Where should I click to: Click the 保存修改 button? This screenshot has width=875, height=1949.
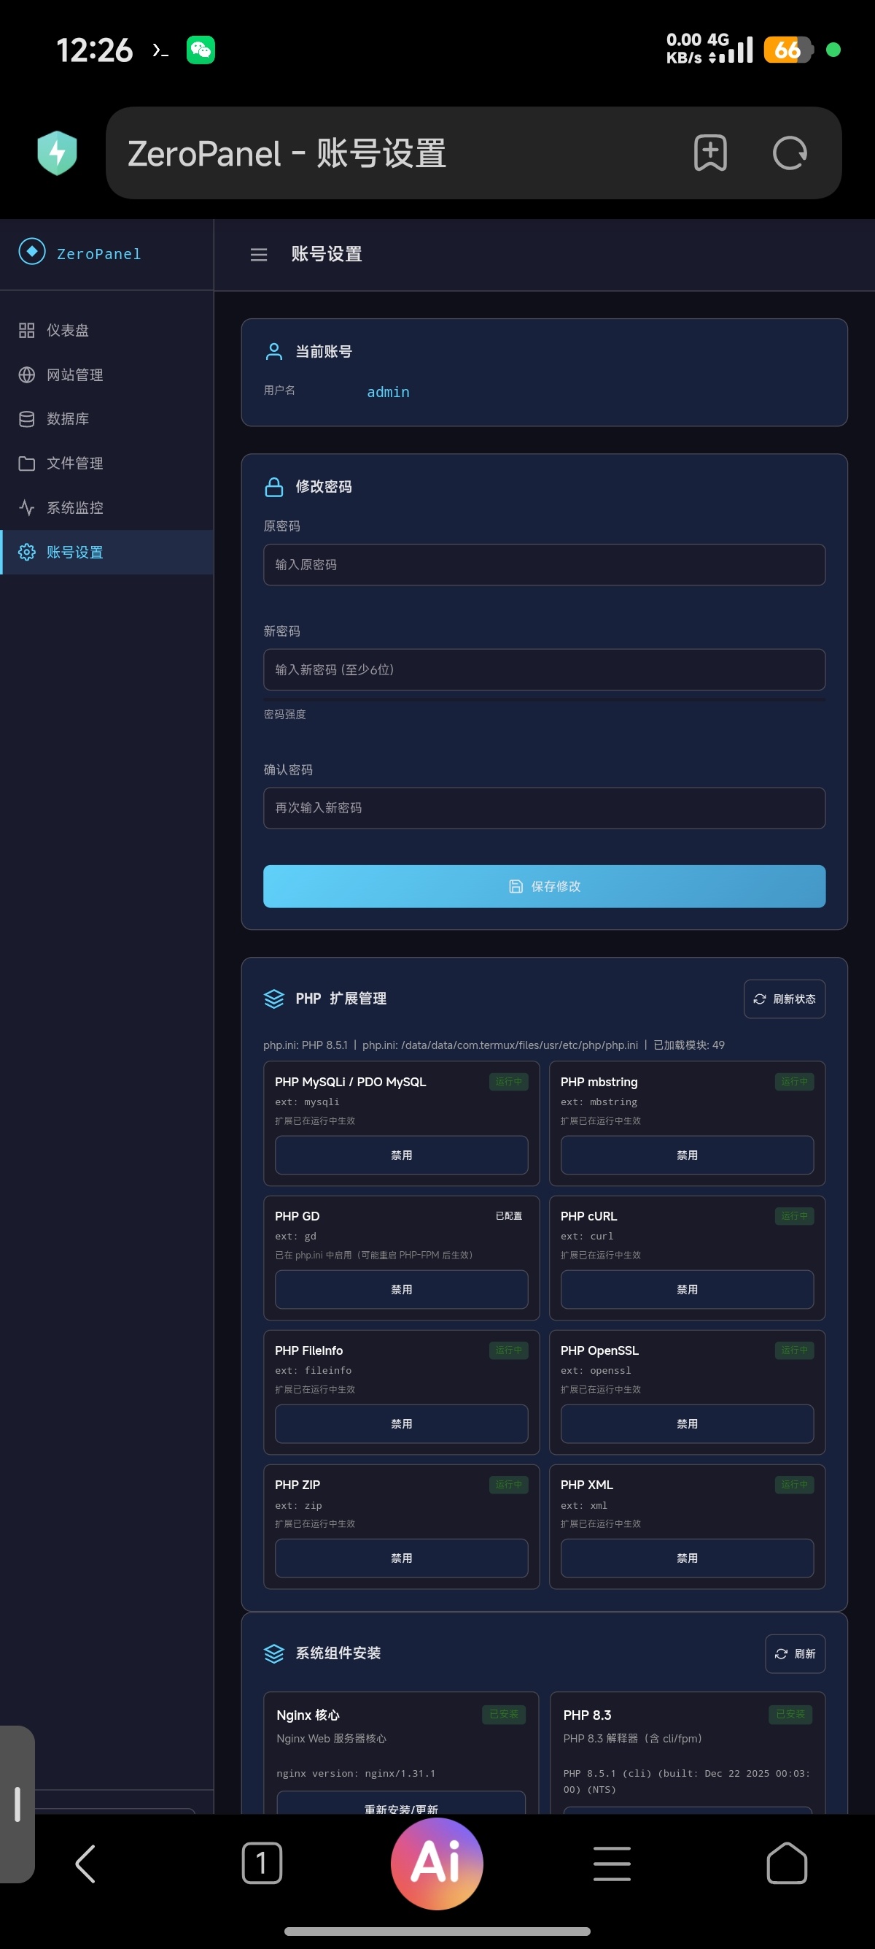[x=544, y=886]
